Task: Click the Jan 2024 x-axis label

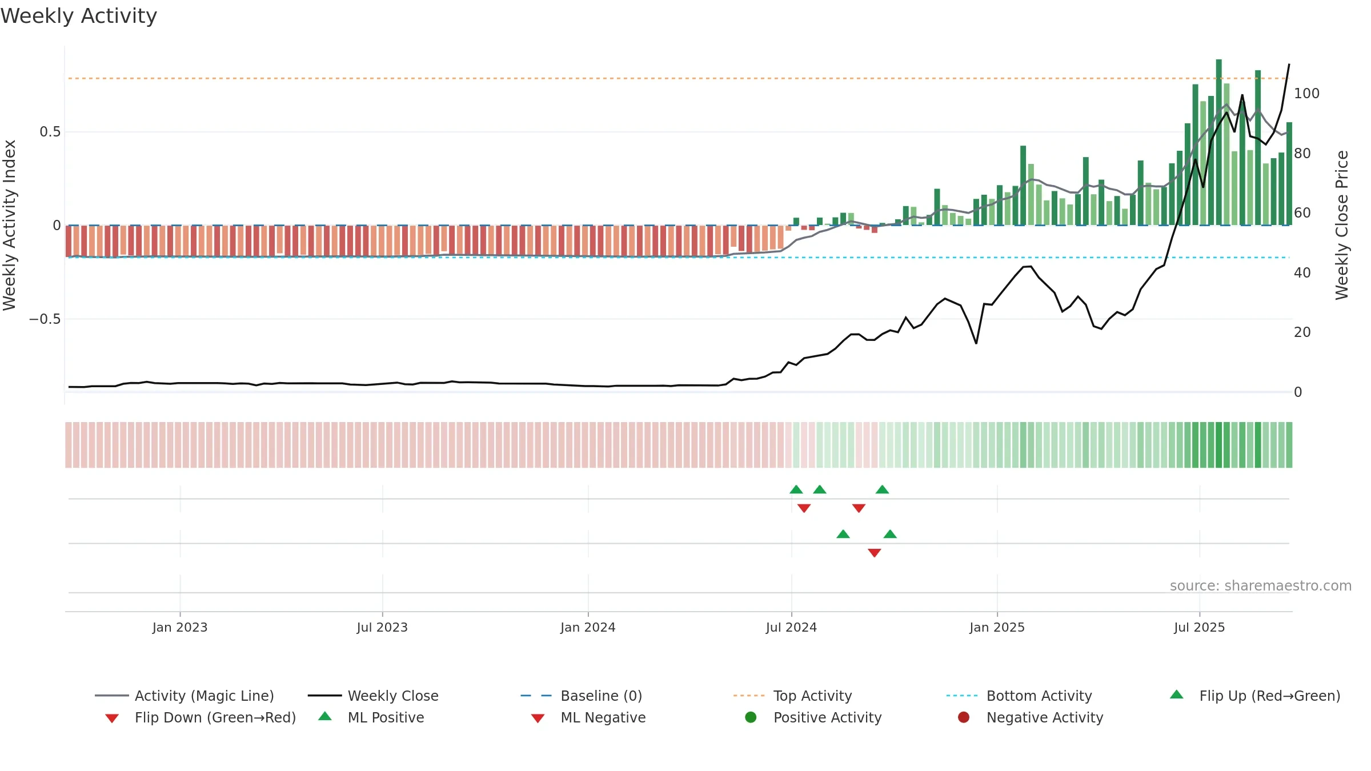Action: click(588, 627)
